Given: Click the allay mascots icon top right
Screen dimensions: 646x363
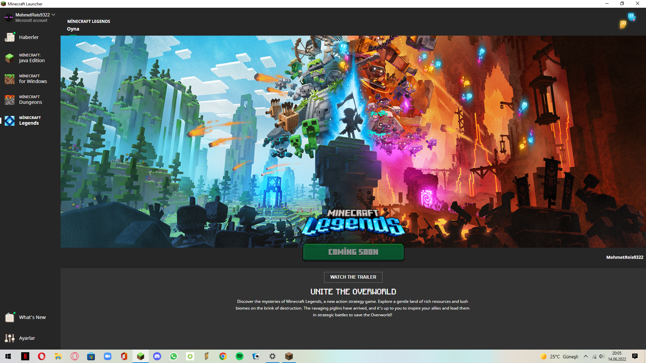Looking at the screenshot, I should click(x=627, y=20).
